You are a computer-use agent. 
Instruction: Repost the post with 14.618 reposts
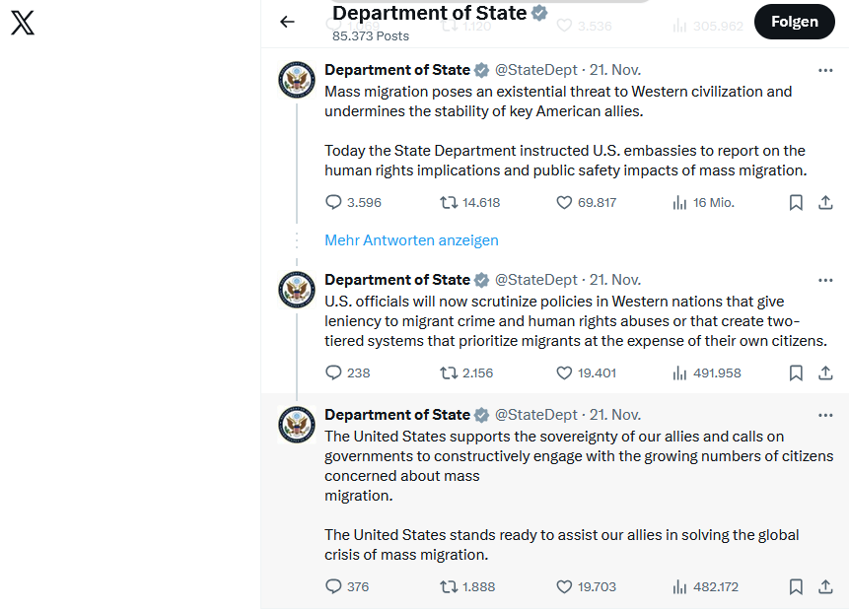(449, 203)
